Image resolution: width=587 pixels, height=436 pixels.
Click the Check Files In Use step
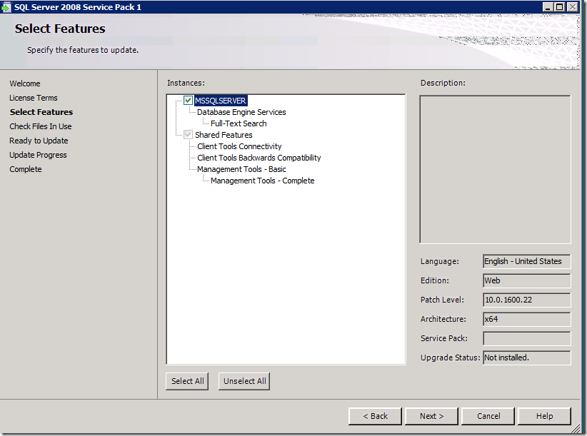click(x=41, y=126)
